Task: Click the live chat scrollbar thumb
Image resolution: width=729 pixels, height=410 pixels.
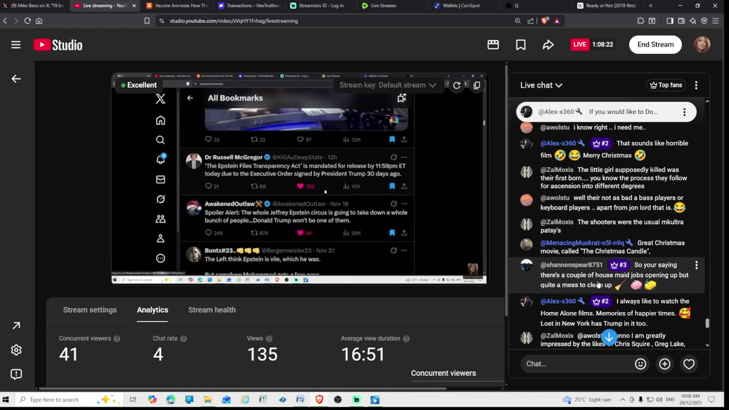Action: pyautogui.click(x=707, y=323)
